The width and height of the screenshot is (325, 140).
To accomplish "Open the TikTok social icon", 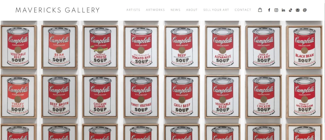I will tap(290, 10).
